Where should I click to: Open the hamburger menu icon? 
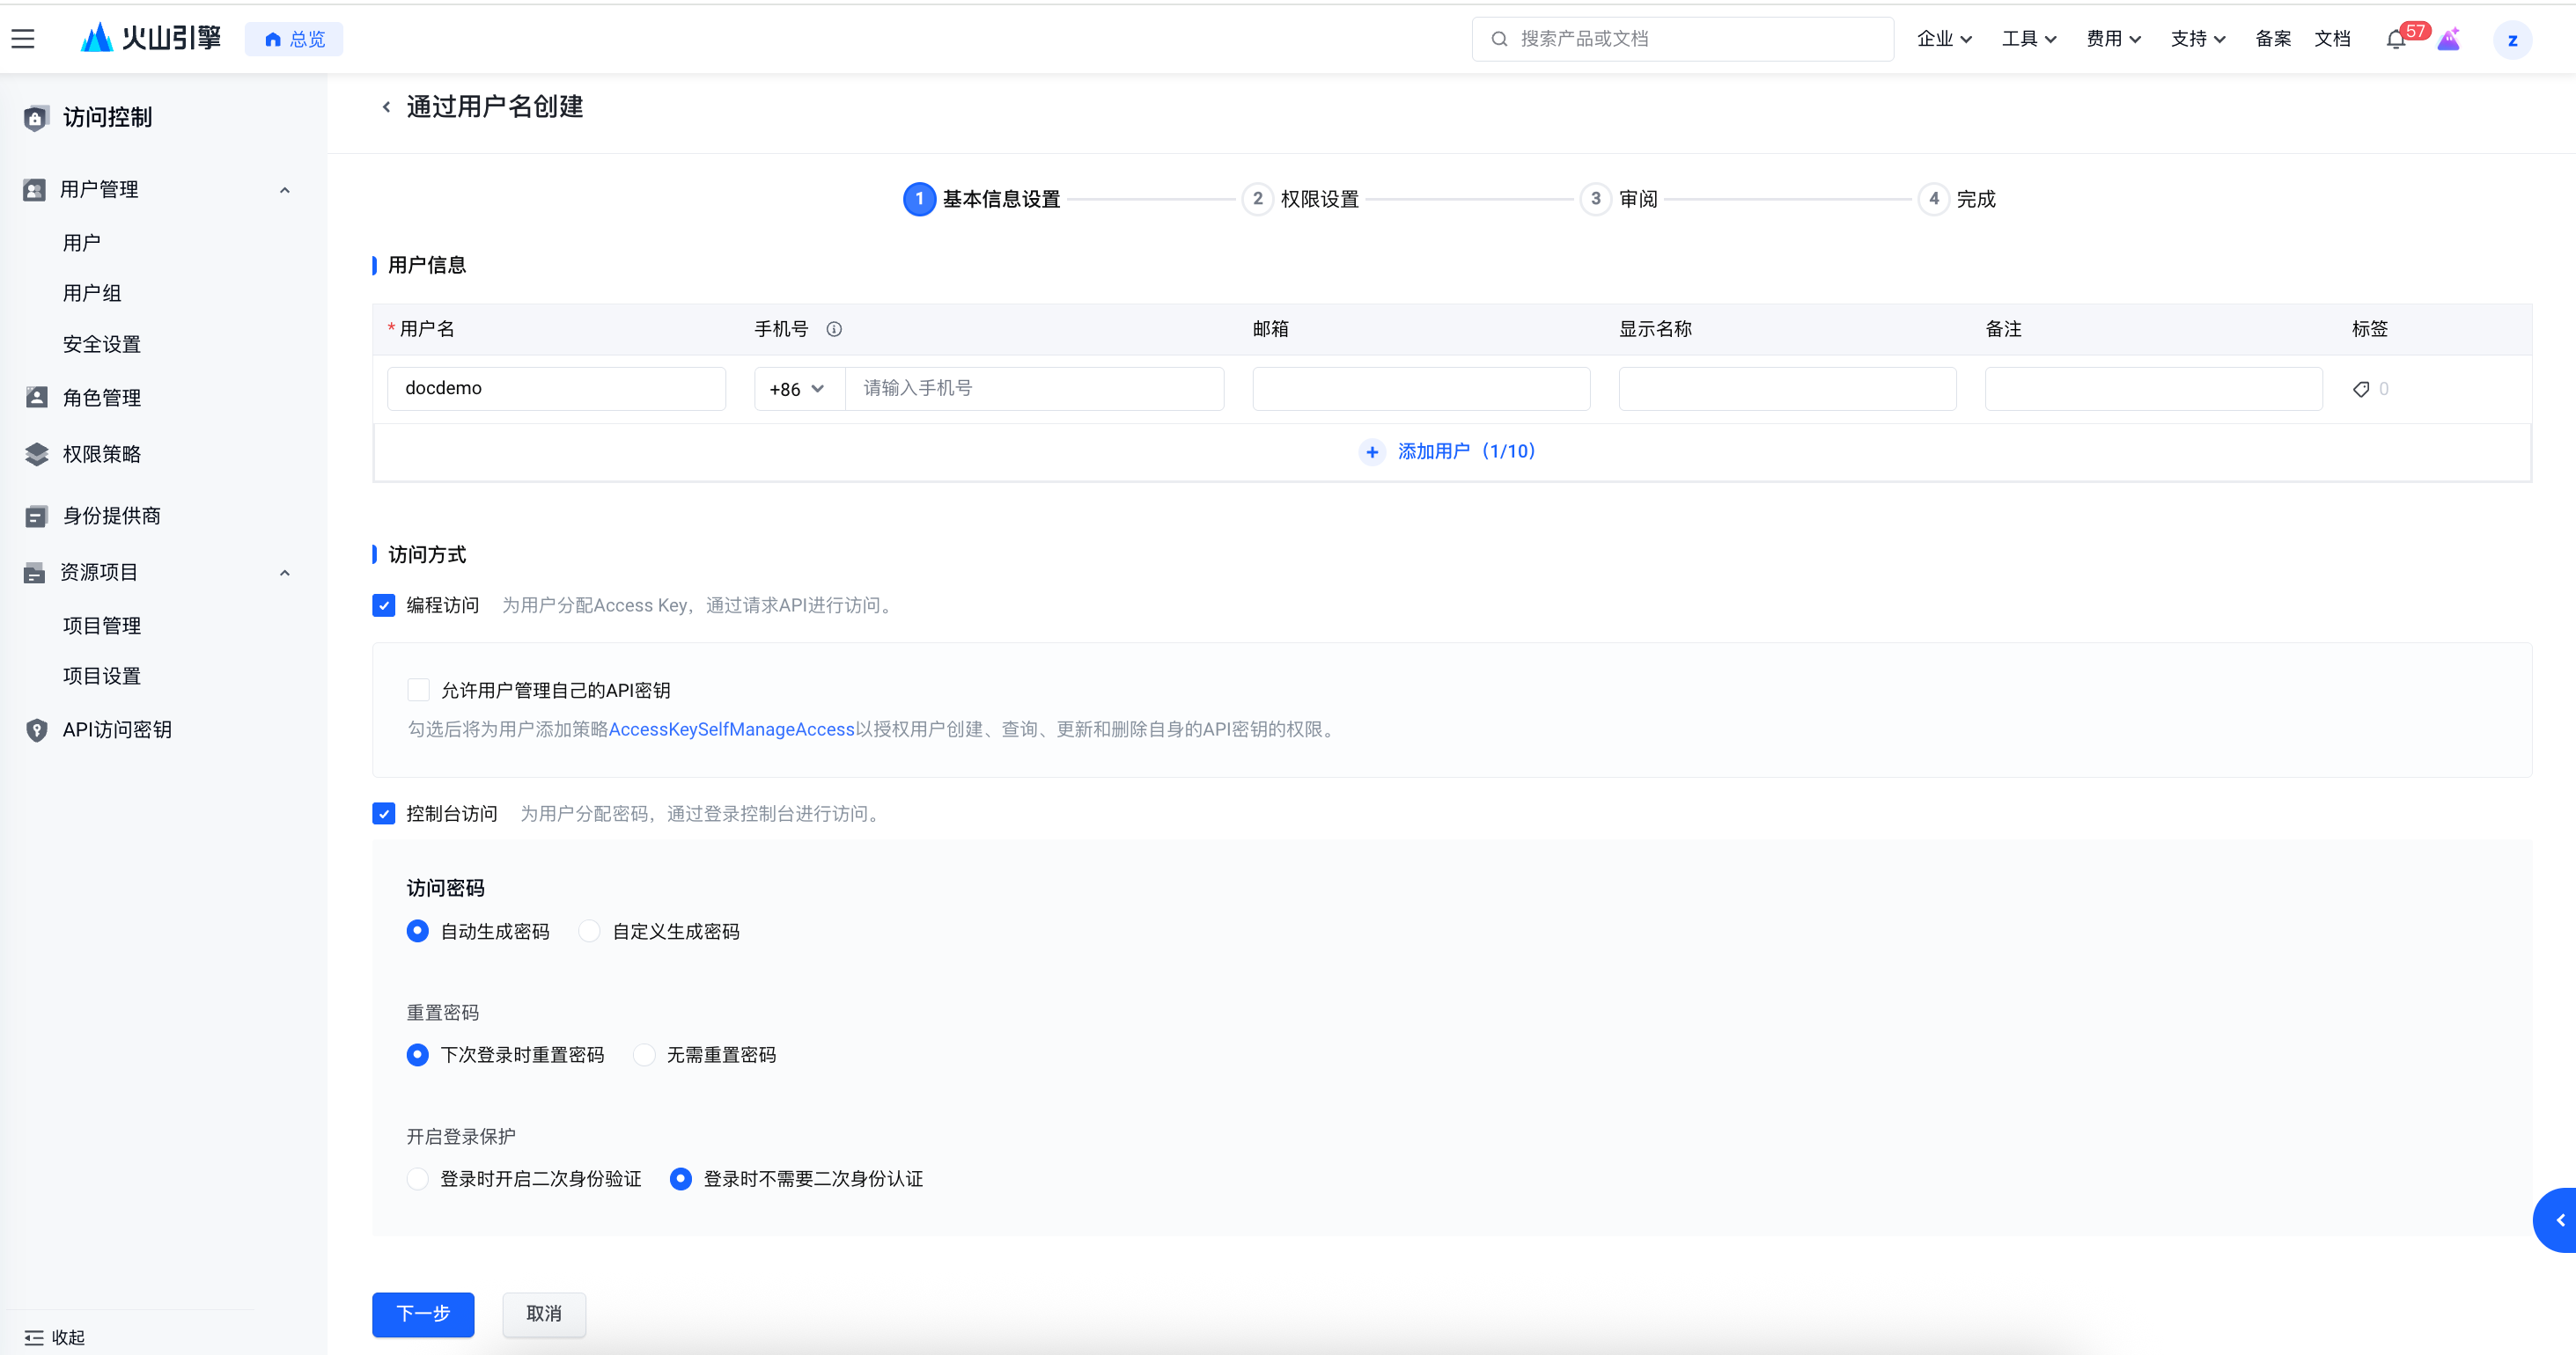tap(23, 39)
